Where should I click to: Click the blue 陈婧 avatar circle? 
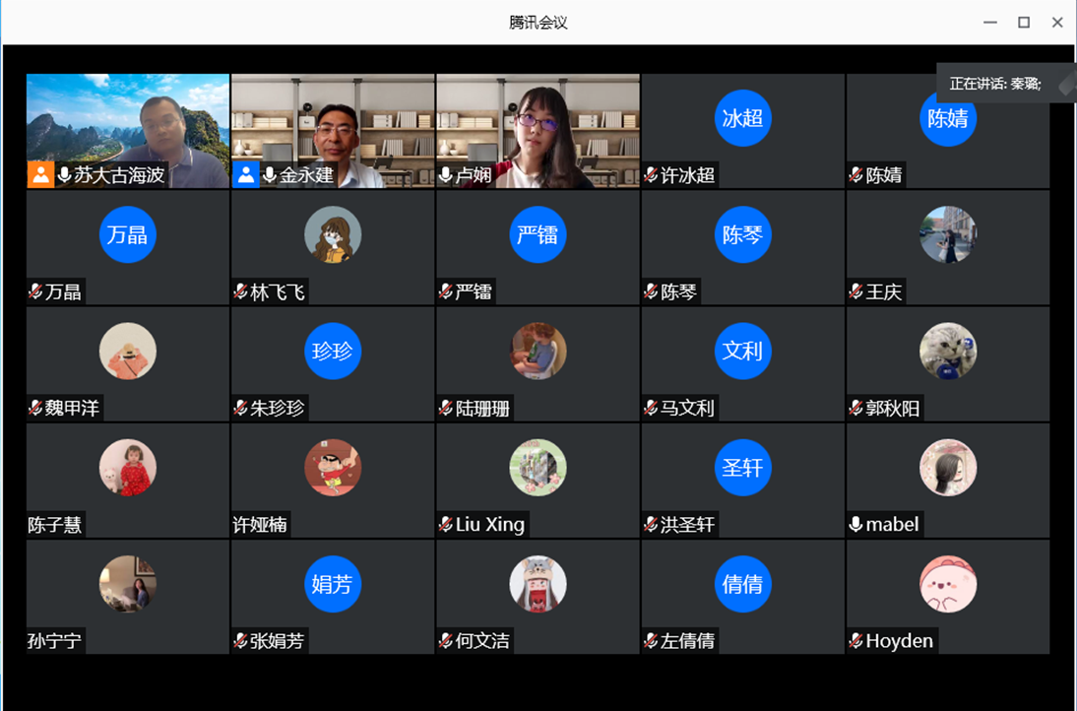(948, 118)
